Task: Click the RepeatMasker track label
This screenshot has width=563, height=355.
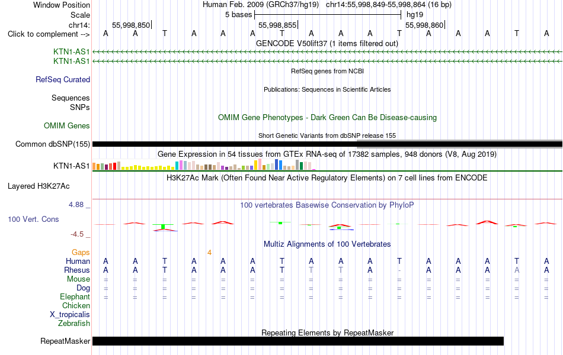Action: (x=65, y=341)
